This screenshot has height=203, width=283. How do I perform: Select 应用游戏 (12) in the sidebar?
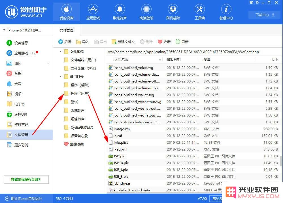26,53
